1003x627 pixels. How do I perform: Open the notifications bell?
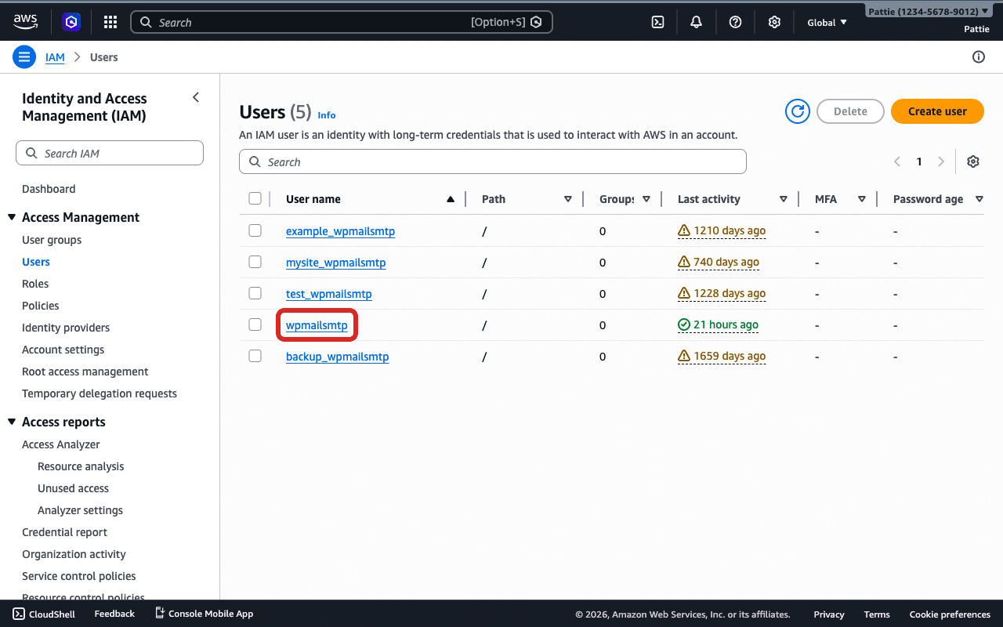click(x=696, y=23)
